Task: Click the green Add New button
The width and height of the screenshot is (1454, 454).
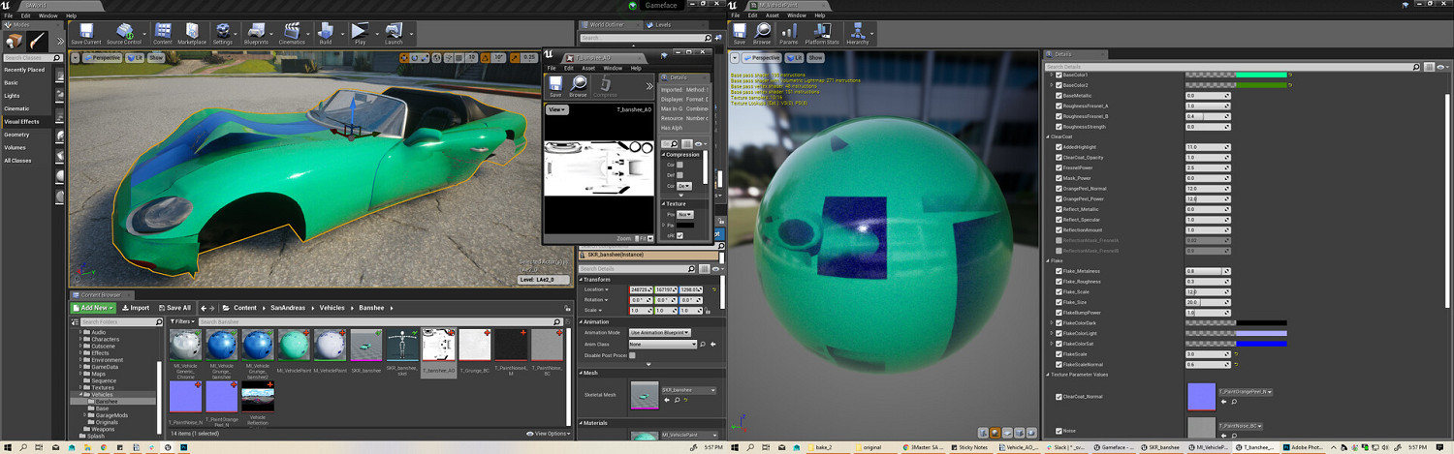Action: pos(93,308)
